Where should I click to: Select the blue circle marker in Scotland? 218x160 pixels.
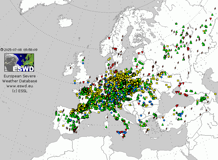[x=83, y=63]
